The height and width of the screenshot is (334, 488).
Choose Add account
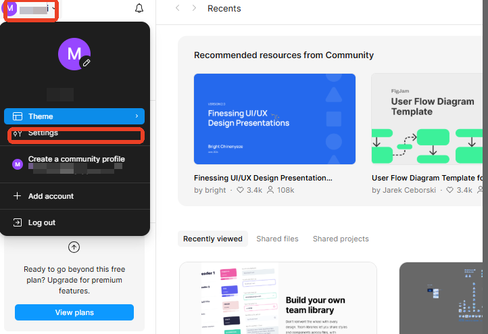pyautogui.click(x=74, y=196)
